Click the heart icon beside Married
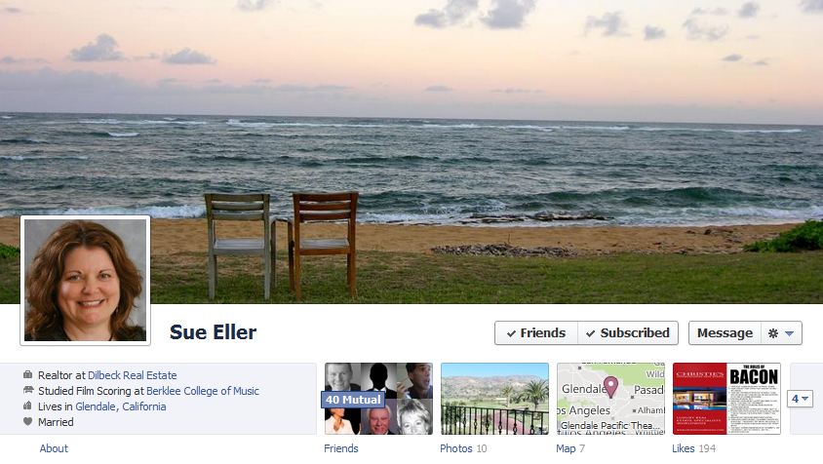This screenshot has height=464, width=823. (x=28, y=421)
